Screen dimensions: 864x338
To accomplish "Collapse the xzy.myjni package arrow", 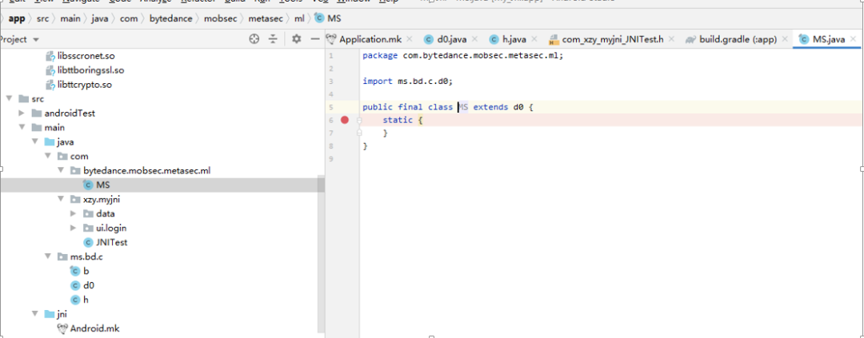I will click(x=61, y=199).
